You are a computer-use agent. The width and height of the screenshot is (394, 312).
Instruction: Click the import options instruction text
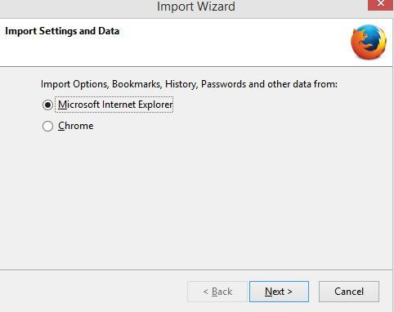(189, 84)
